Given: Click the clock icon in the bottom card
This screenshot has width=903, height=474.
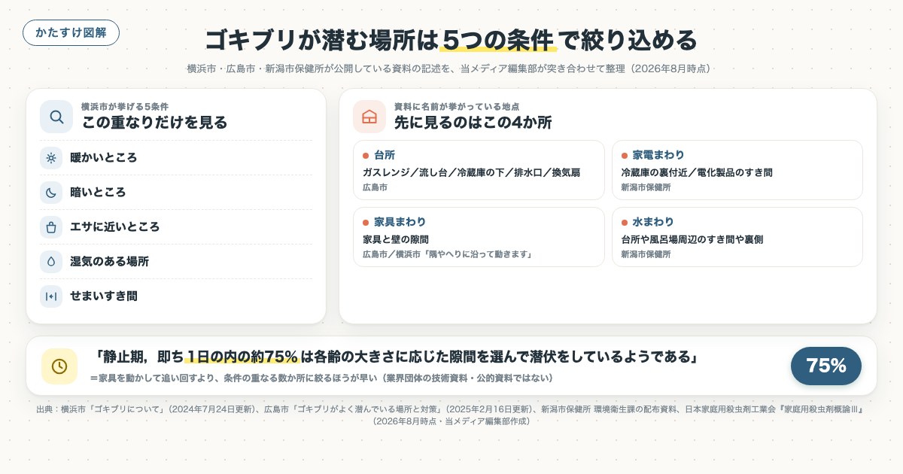Looking at the screenshot, I should click(x=59, y=366).
